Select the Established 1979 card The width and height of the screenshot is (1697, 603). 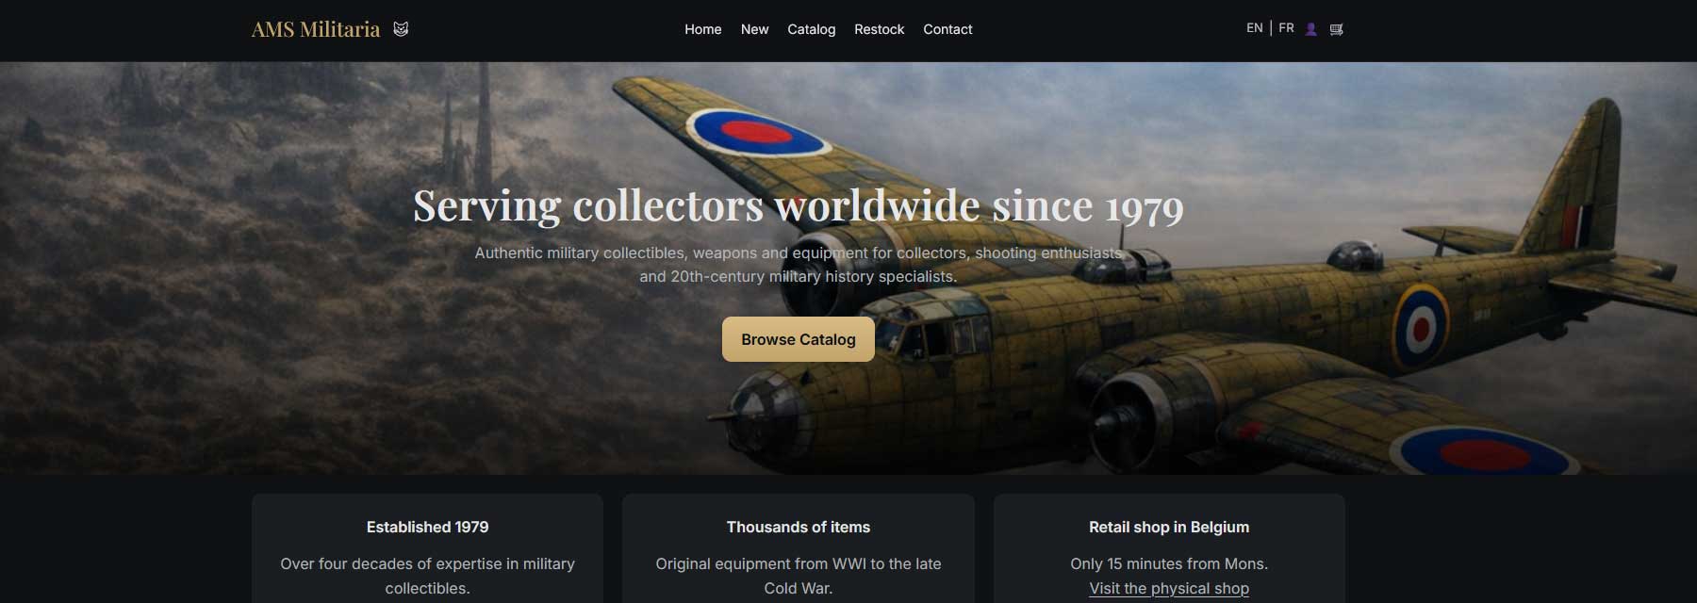[x=427, y=548]
